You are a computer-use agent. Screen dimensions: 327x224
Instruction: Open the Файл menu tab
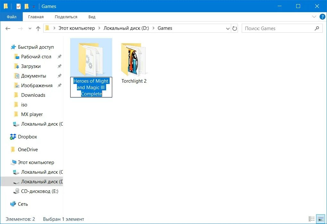[12, 17]
